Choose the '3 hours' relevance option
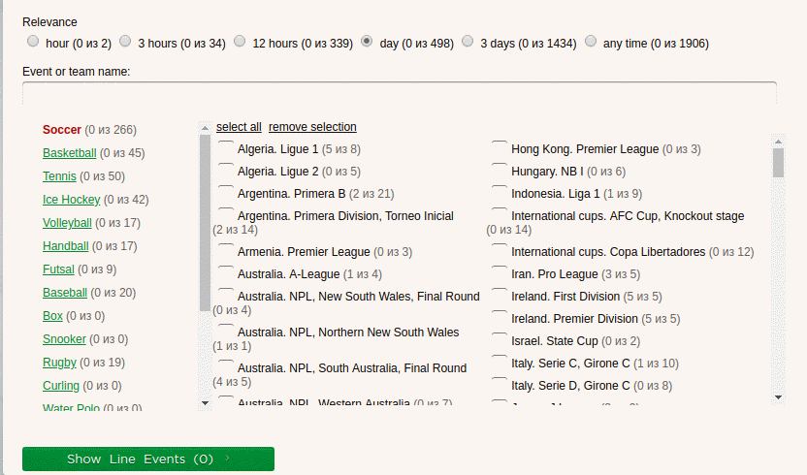The height and width of the screenshot is (475, 807). pos(125,42)
